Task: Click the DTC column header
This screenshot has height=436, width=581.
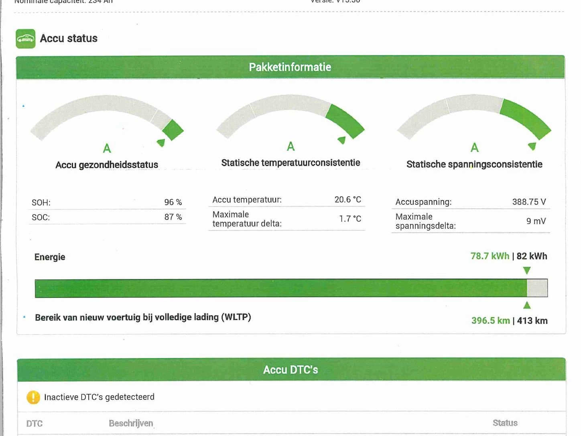Action: (x=35, y=423)
